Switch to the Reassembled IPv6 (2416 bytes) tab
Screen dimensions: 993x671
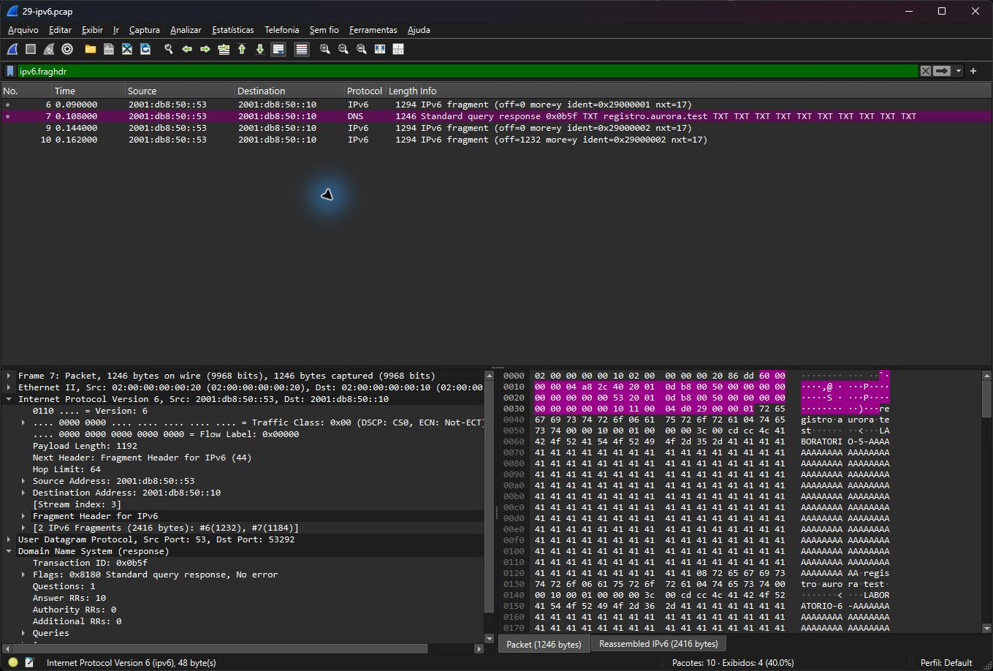pyautogui.click(x=658, y=644)
